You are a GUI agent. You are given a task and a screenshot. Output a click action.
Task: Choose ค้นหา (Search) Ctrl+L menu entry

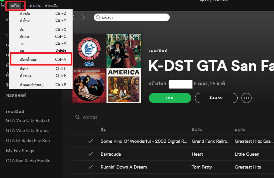click(41, 69)
